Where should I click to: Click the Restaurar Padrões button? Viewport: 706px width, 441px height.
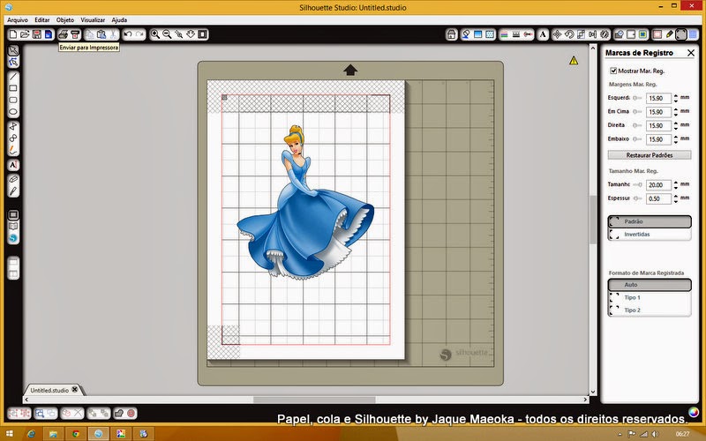click(x=650, y=155)
